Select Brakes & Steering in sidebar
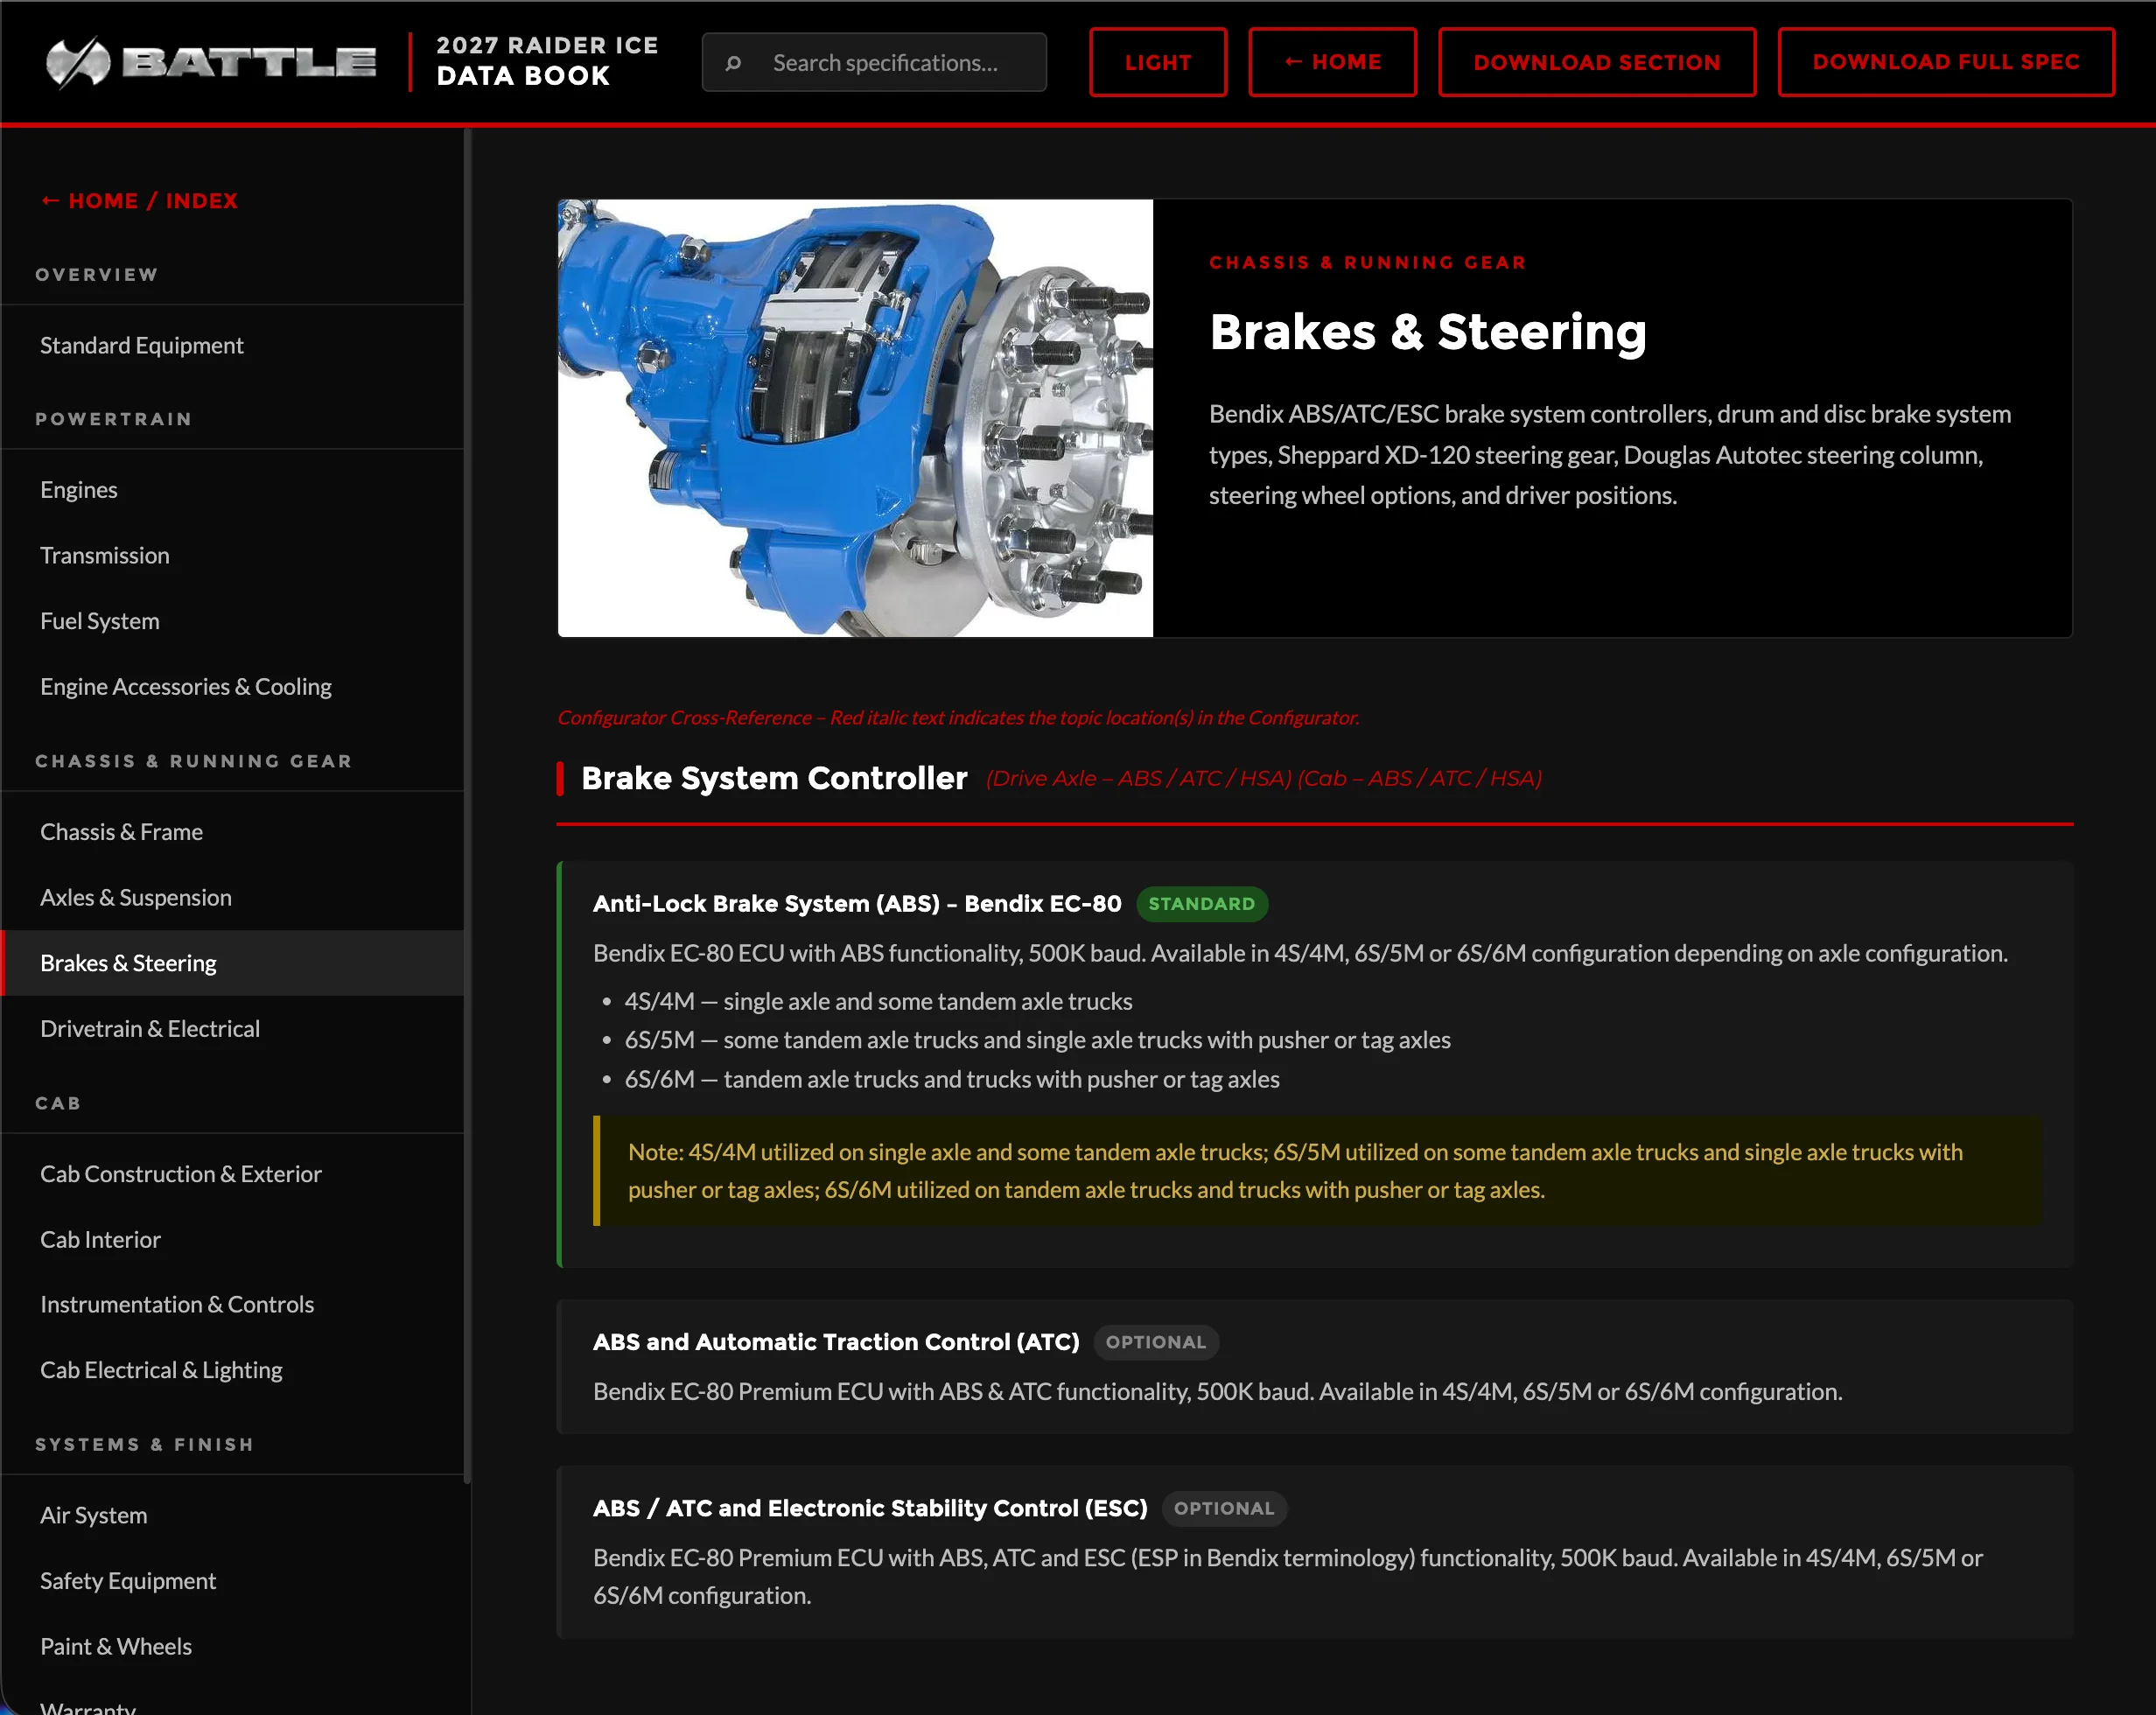This screenshot has width=2156, height=1715. [232, 963]
